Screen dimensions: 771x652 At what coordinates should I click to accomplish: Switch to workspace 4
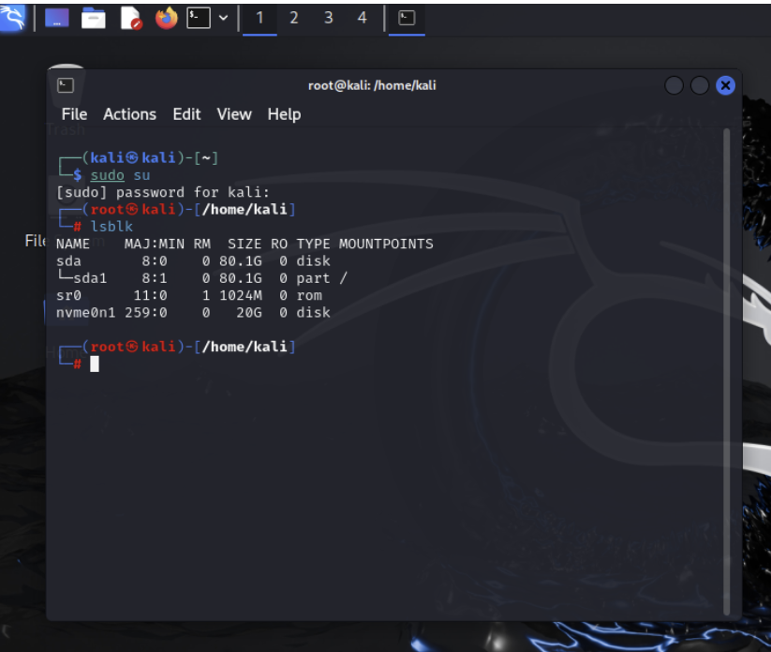pos(362,17)
